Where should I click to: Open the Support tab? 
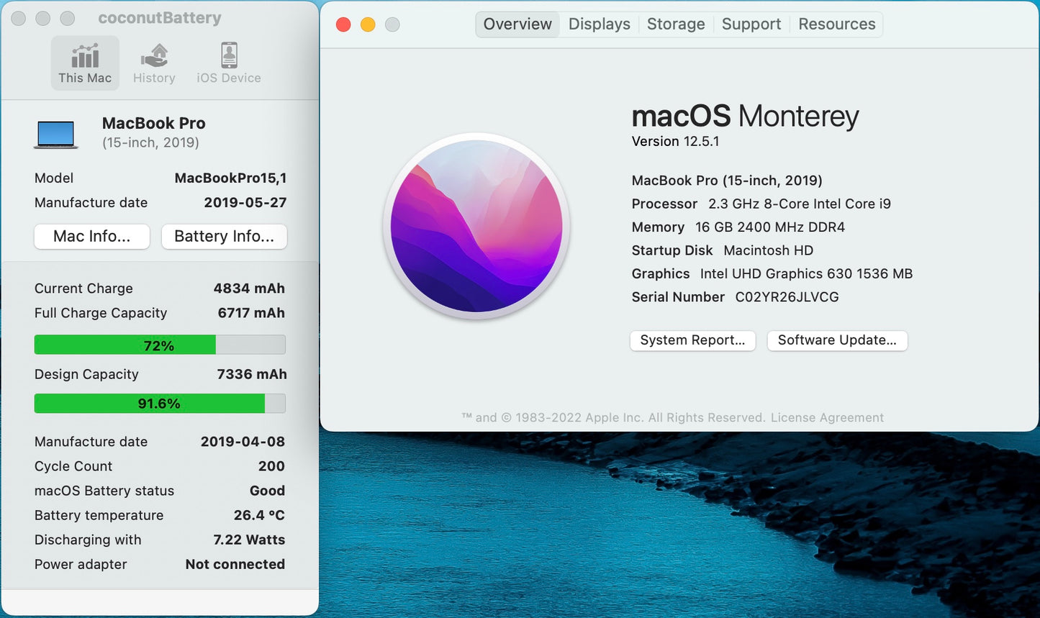coord(751,24)
